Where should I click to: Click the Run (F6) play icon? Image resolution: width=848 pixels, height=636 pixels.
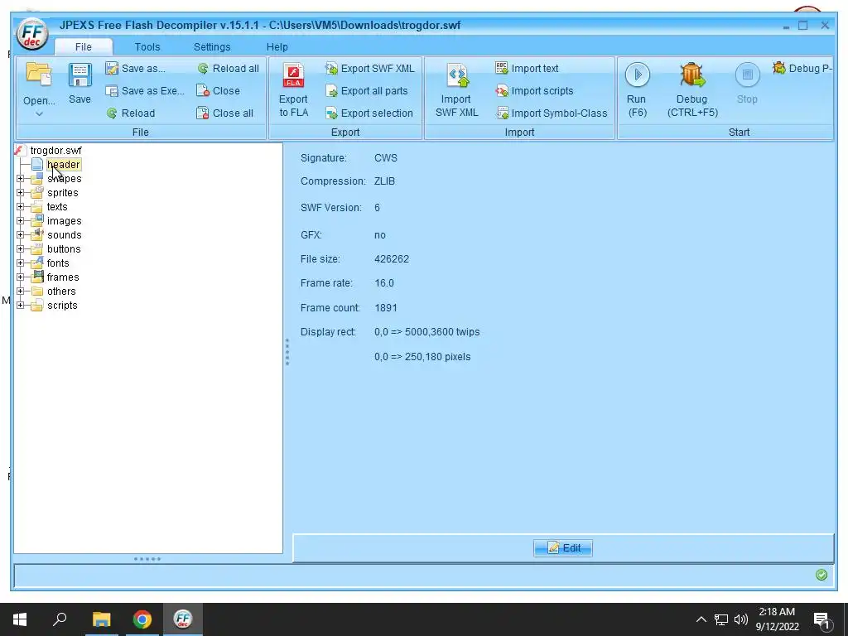click(637, 75)
